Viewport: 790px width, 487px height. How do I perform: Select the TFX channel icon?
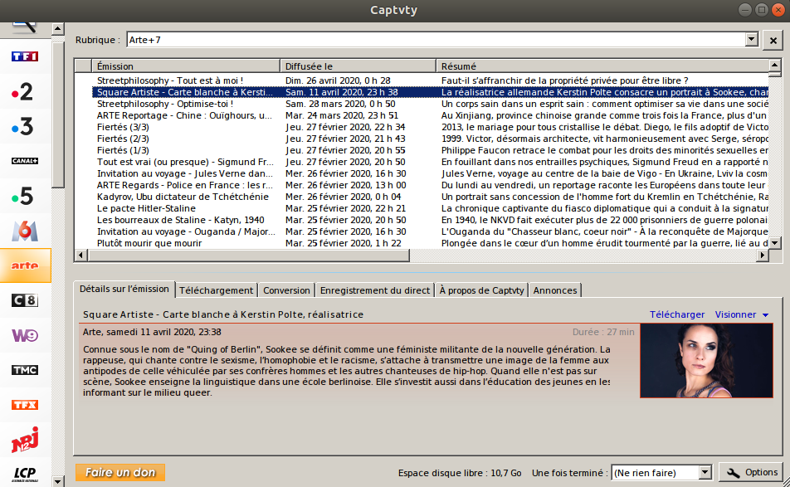point(25,405)
